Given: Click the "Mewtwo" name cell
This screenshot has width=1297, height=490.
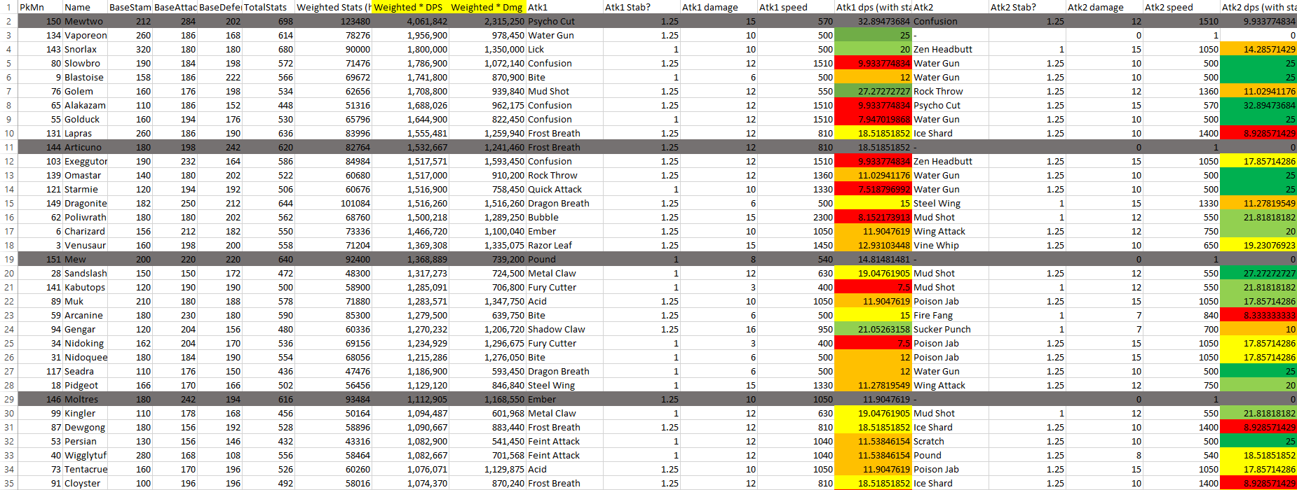Looking at the screenshot, I should coord(85,21).
